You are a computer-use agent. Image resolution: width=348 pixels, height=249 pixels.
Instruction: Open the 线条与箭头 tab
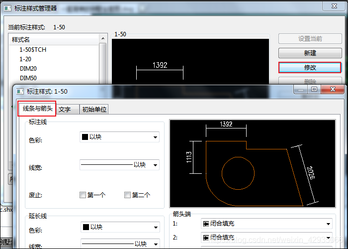[x=37, y=109]
